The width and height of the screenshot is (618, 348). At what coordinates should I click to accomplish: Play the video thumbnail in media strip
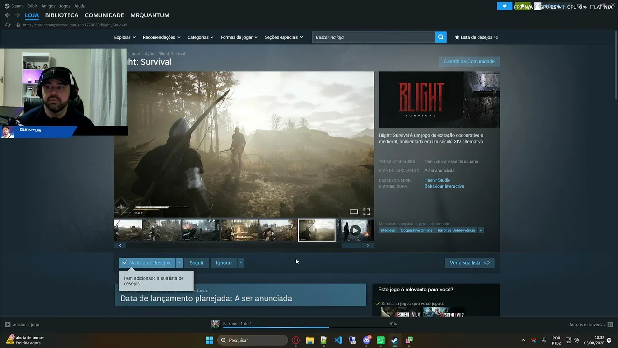tap(355, 230)
